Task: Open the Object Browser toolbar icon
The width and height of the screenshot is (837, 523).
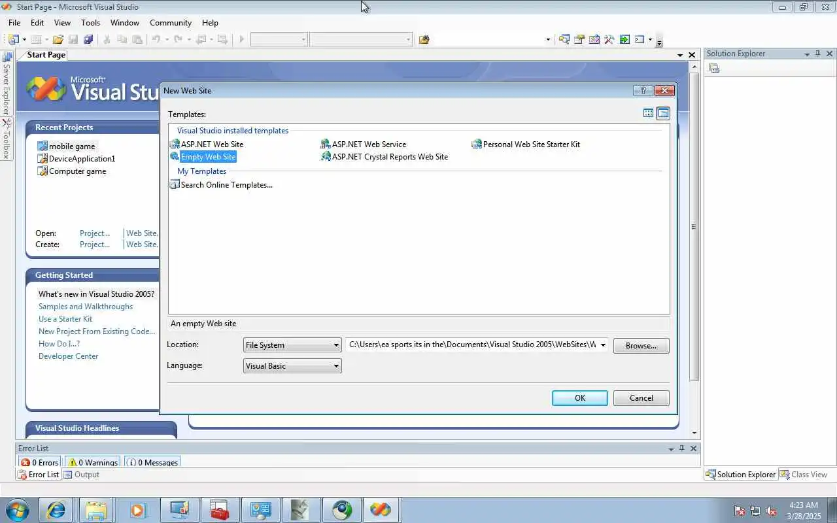Action: [594, 39]
